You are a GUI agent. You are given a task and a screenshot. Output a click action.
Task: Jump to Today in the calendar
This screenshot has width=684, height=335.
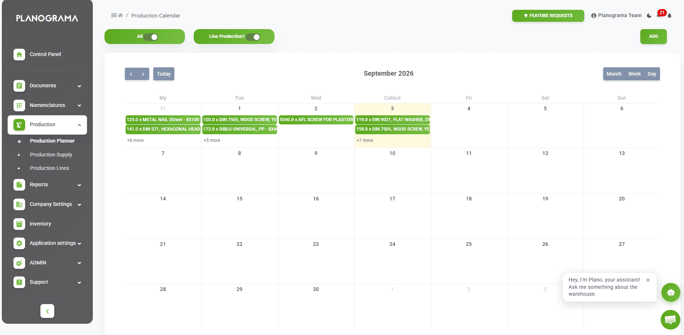coord(164,74)
